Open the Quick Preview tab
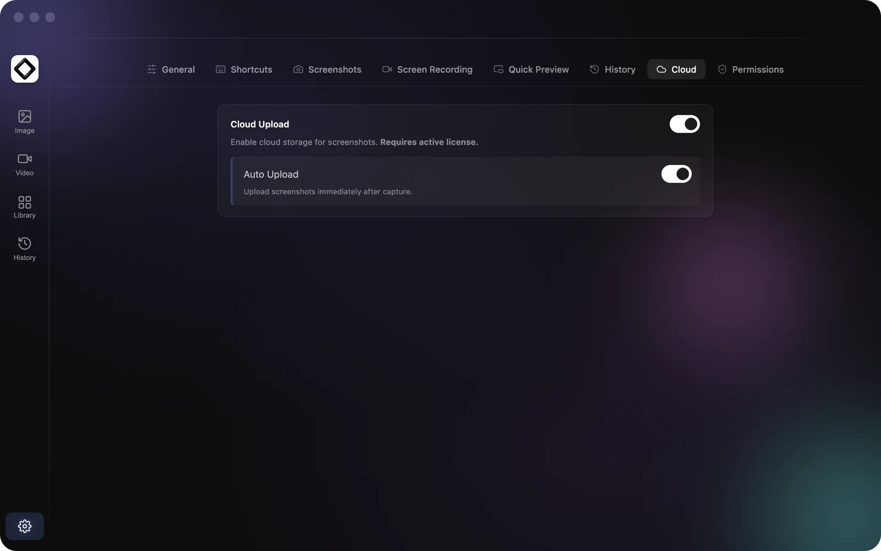Screen dimensions: 881x551 click(531, 69)
